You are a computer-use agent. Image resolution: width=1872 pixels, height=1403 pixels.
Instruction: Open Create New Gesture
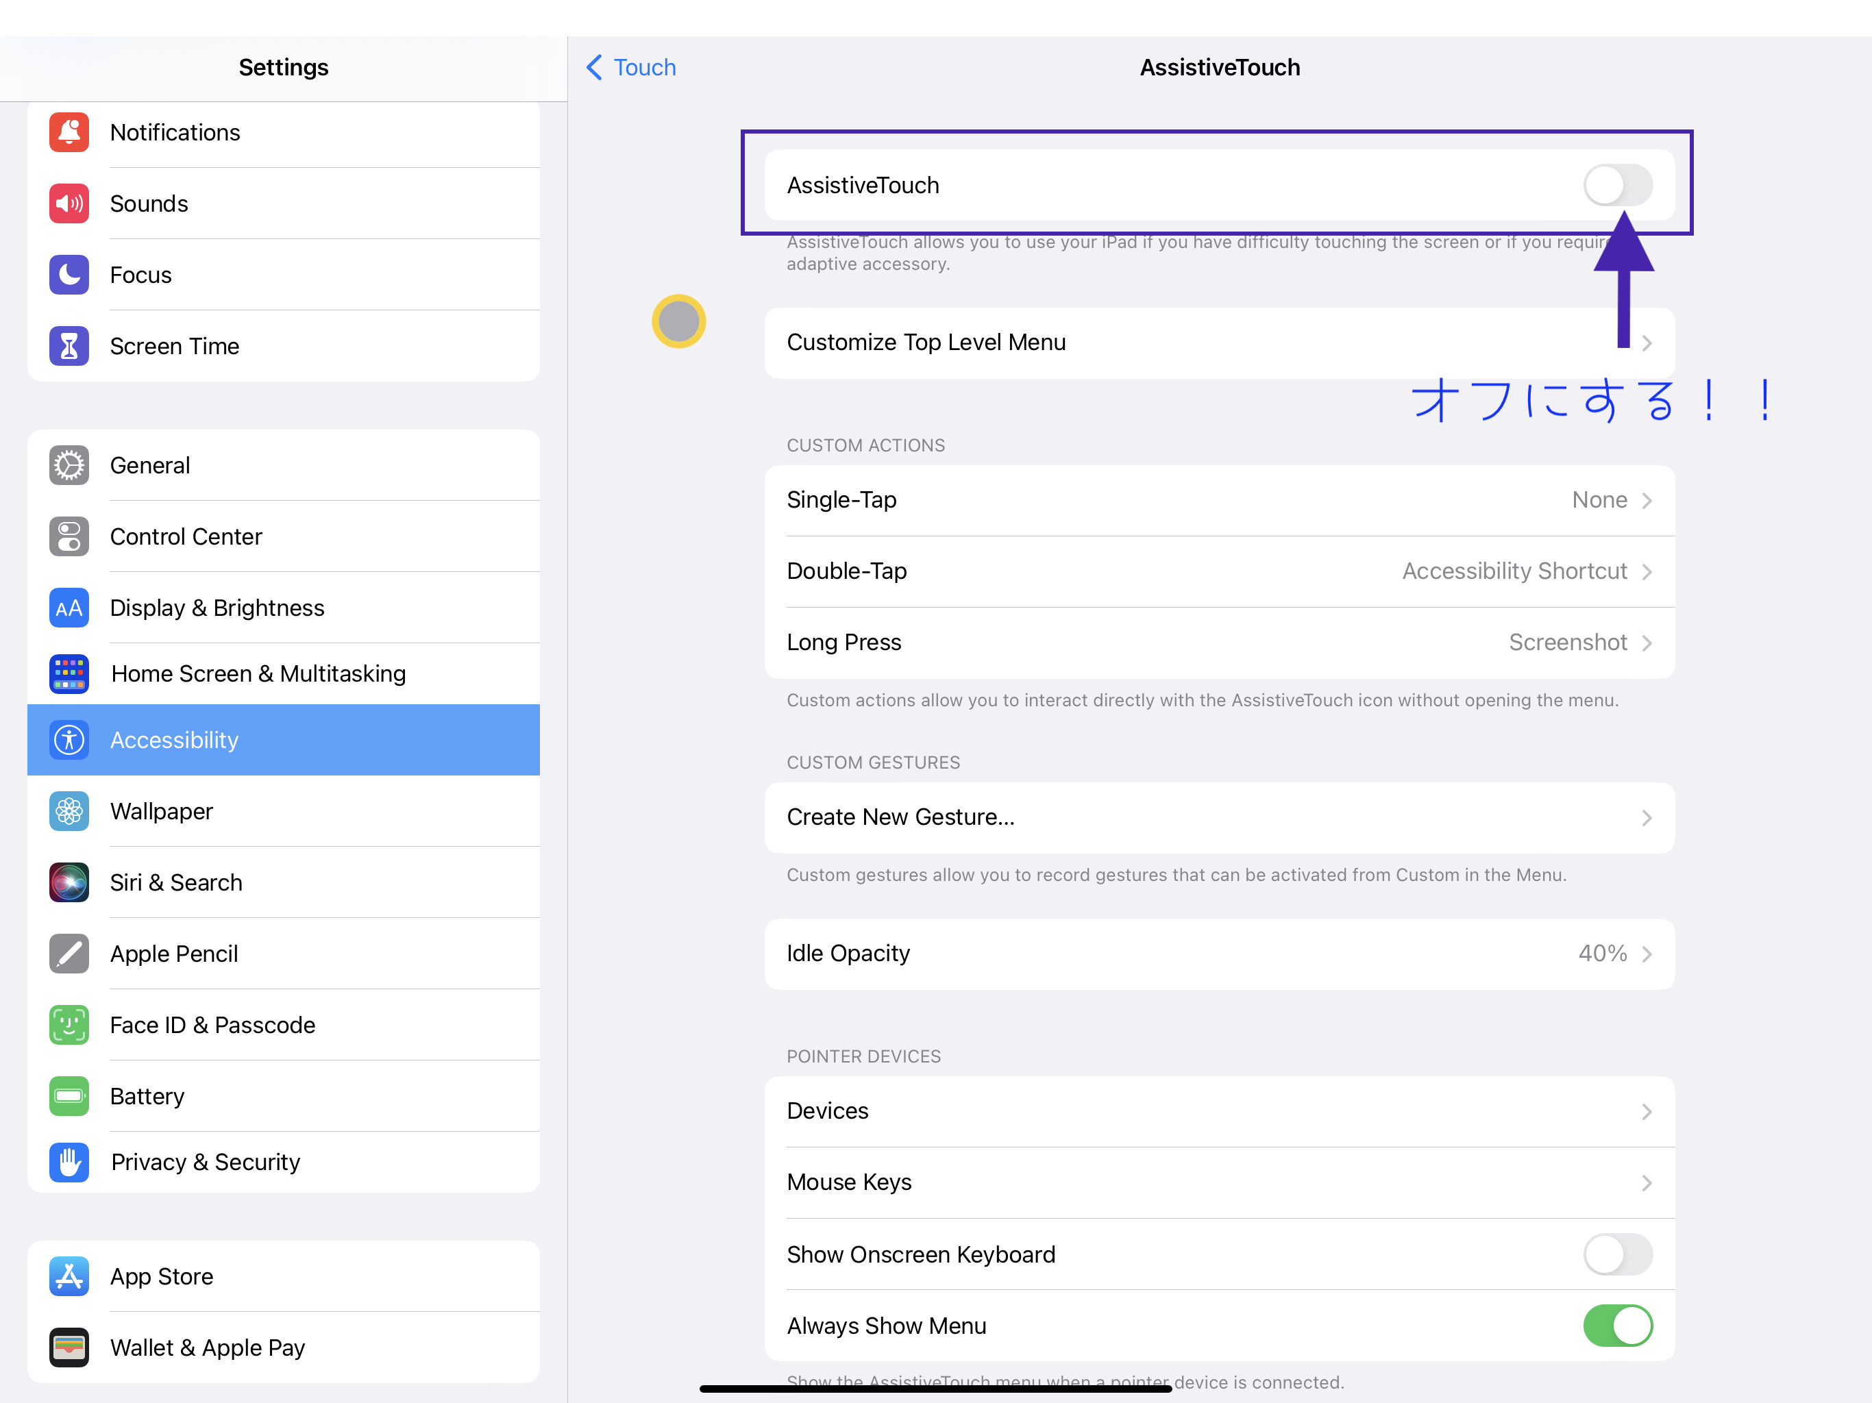pyautogui.click(x=1219, y=817)
